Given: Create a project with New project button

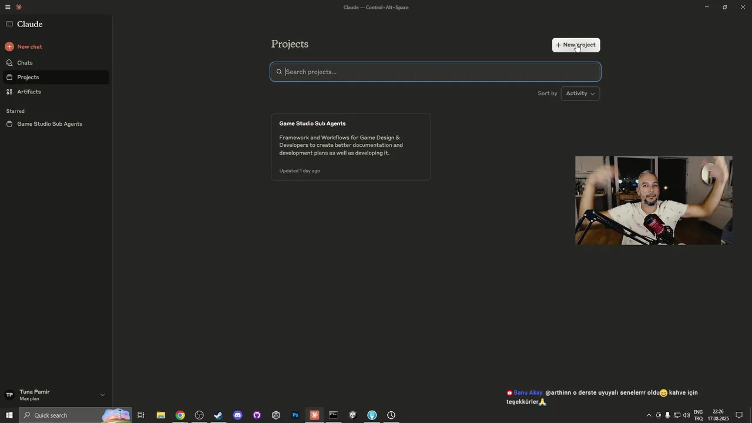Looking at the screenshot, I should point(576,45).
